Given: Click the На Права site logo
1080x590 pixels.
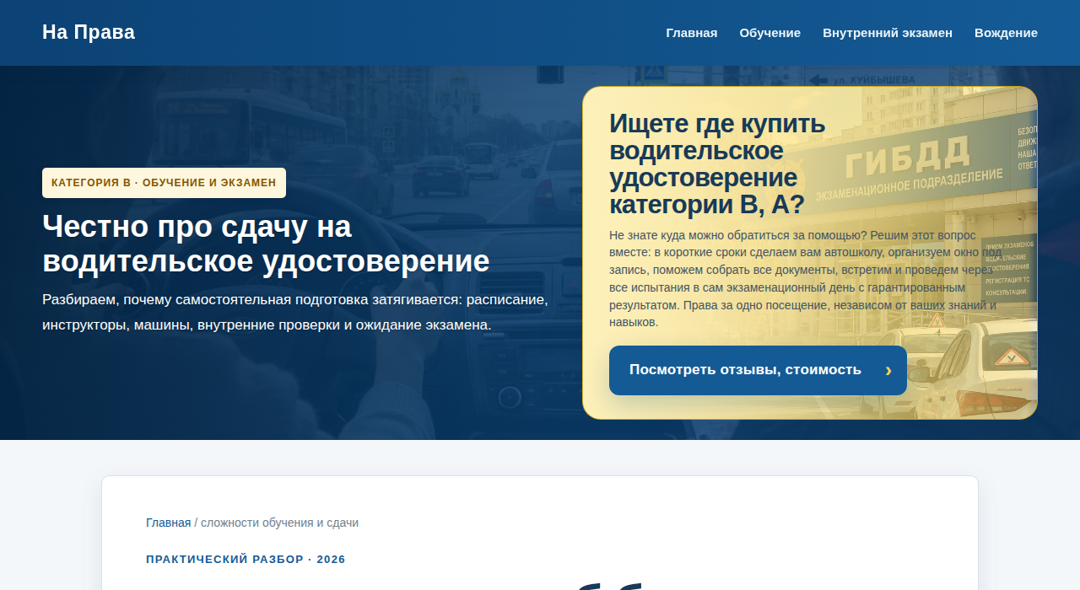Looking at the screenshot, I should click(x=89, y=32).
